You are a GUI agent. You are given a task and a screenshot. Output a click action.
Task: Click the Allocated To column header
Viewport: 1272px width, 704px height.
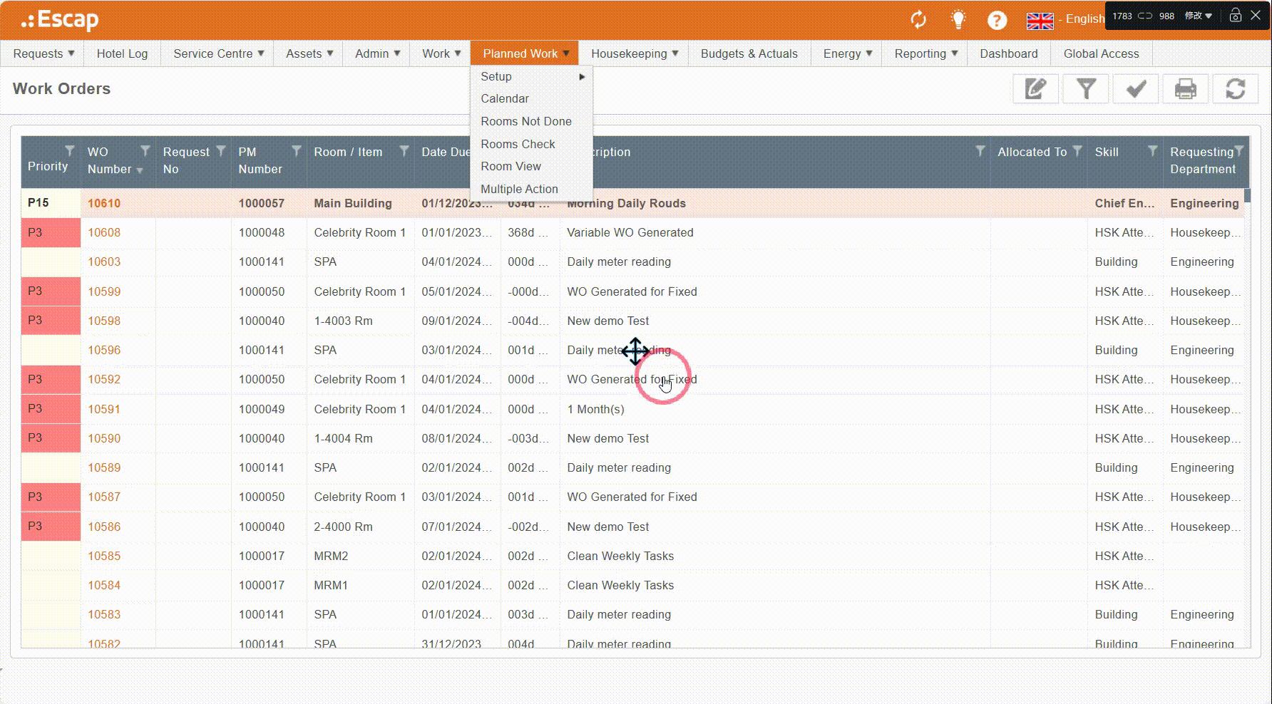(1032, 152)
